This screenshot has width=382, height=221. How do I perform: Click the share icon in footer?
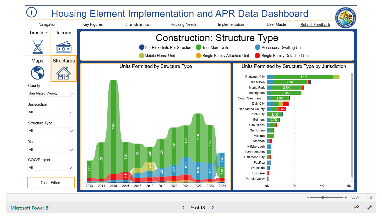coord(357,207)
